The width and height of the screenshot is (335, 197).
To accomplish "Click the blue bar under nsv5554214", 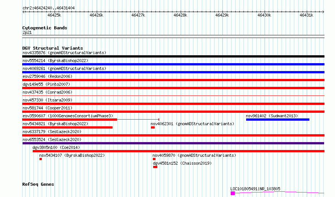I will (x=173, y=64).
